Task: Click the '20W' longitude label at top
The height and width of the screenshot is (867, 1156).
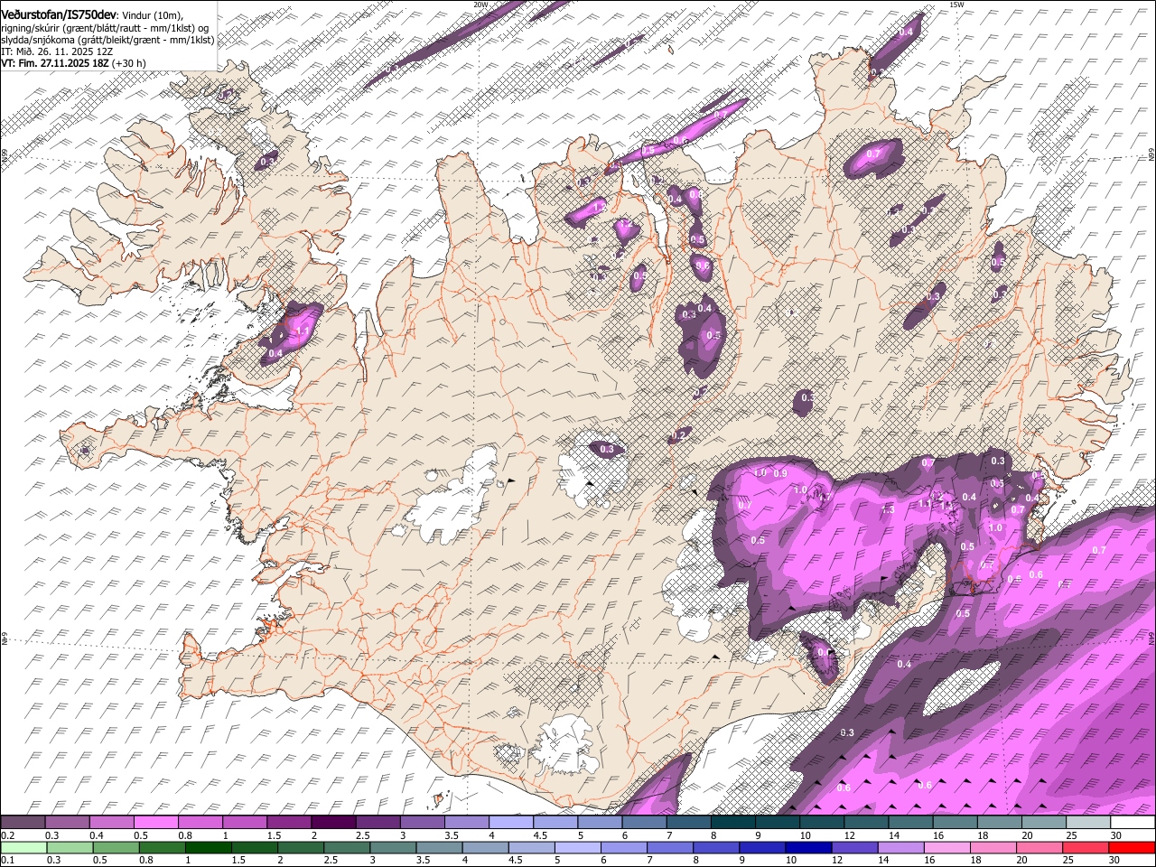Action: tap(480, 5)
